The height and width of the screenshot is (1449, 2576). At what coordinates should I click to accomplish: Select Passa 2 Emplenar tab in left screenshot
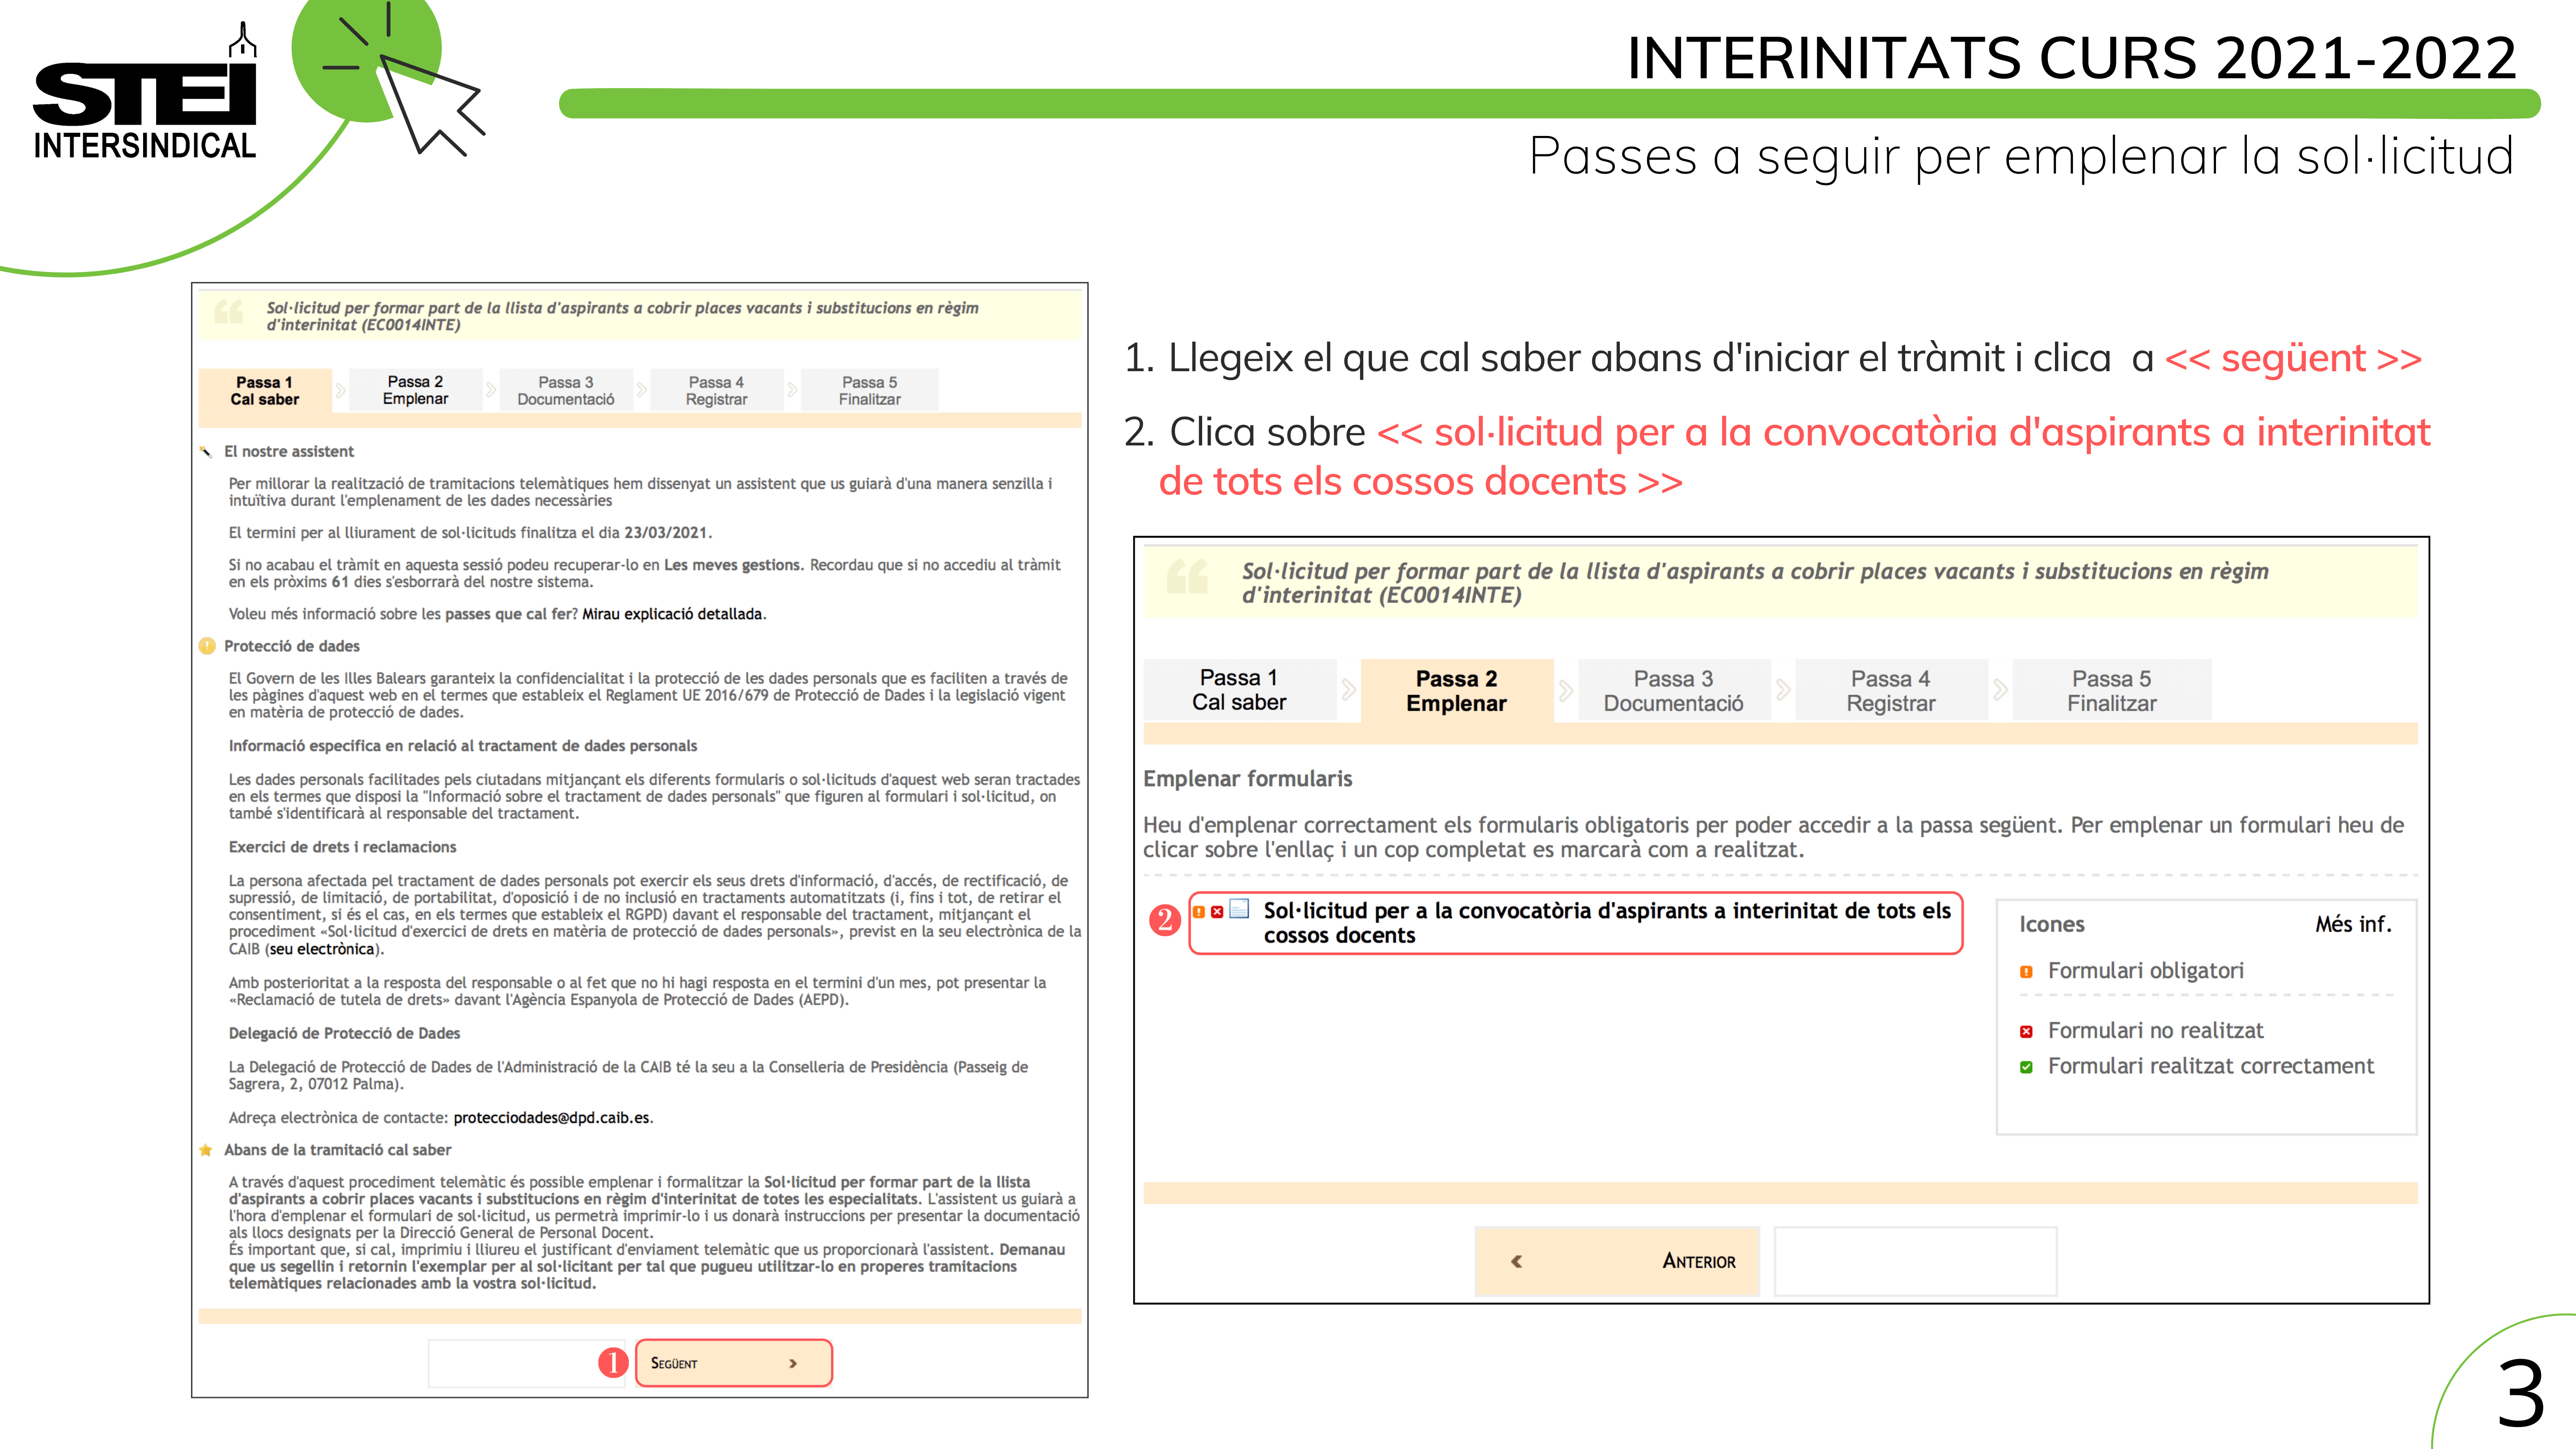(415, 390)
